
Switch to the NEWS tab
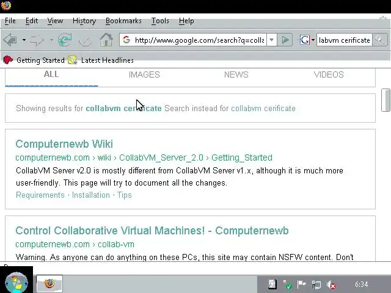[236, 74]
